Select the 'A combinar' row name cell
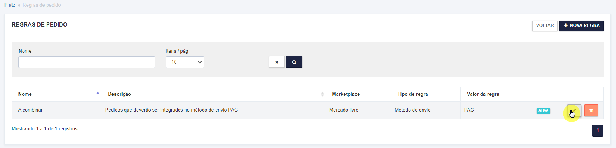 30,110
